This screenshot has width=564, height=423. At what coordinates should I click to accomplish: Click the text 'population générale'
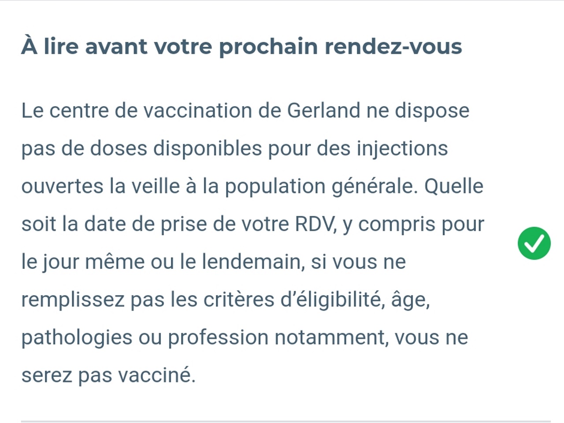(x=321, y=186)
